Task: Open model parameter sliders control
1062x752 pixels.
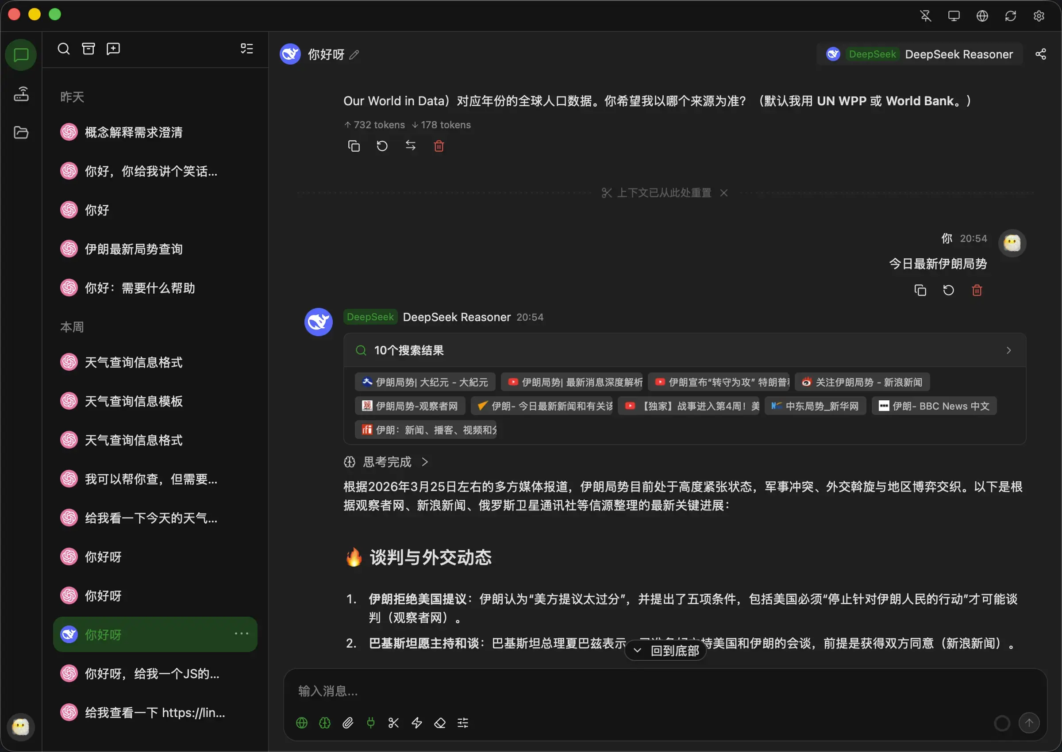Action: (463, 722)
